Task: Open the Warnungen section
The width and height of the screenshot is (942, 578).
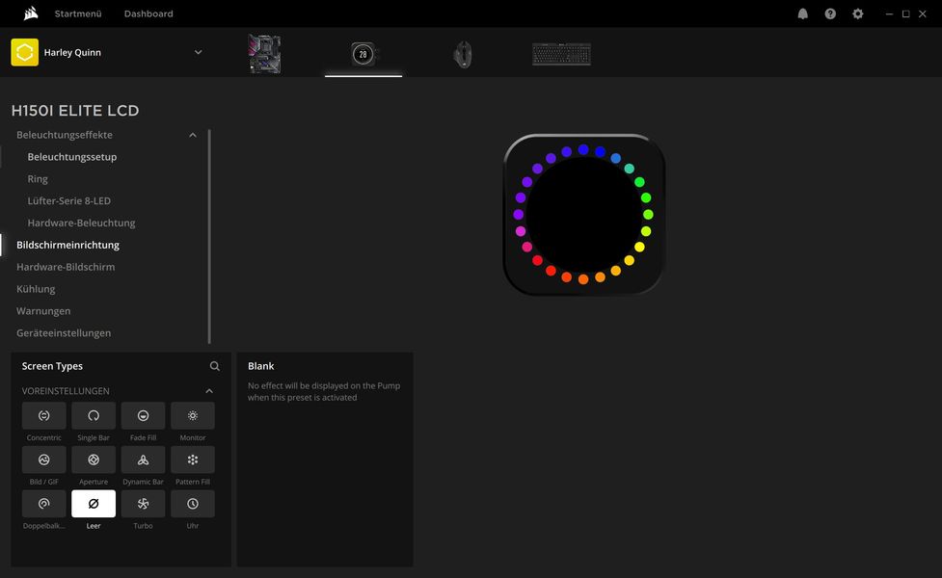Action: tap(43, 311)
